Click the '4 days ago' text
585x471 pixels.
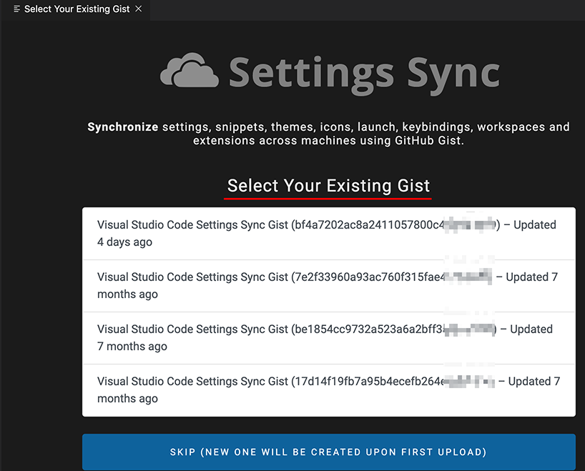[x=124, y=242]
